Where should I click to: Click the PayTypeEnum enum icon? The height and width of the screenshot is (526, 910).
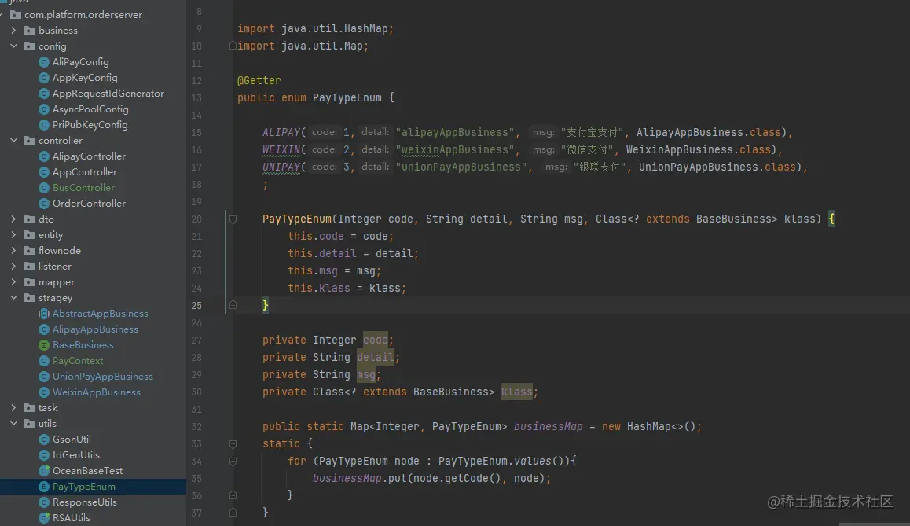click(x=43, y=487)
